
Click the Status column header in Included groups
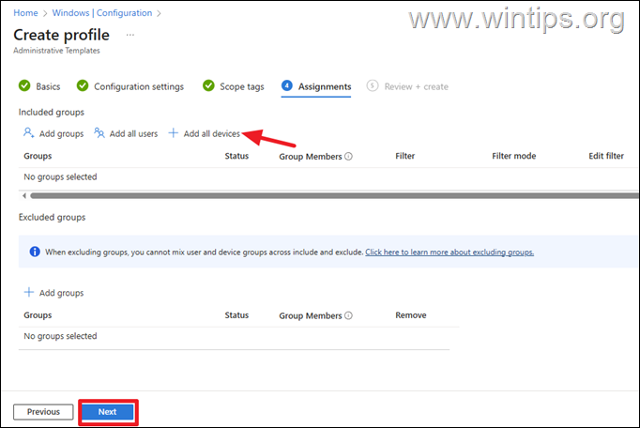[236, 156]
